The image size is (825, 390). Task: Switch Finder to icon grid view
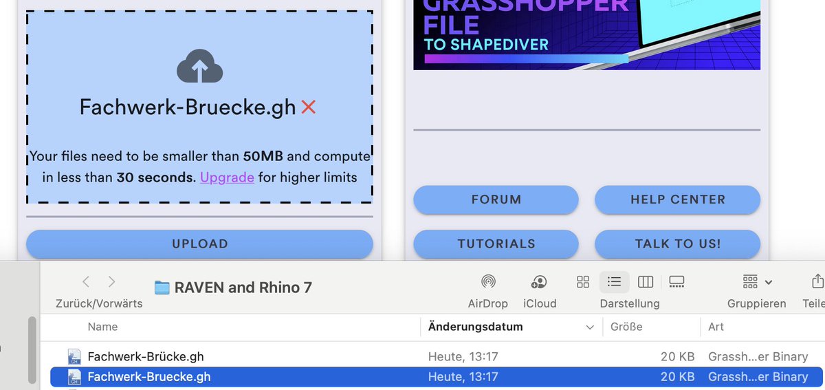[583, 282]
